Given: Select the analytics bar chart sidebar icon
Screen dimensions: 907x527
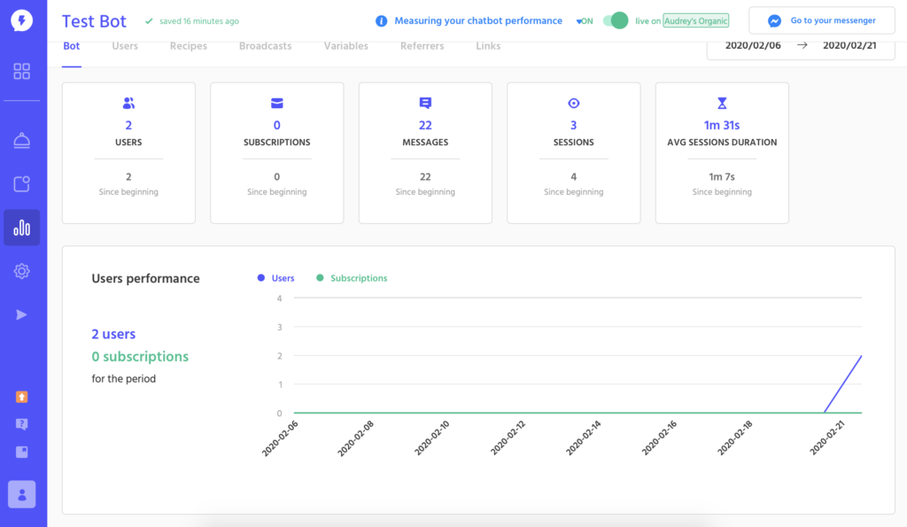Looking at the screenshot, I should (x=21, y=227).
